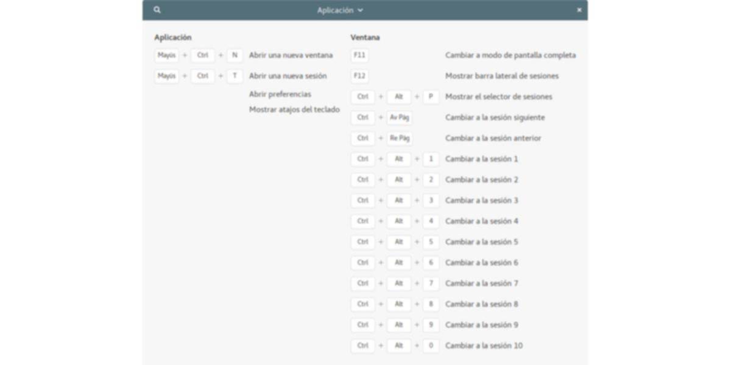Click 'Abrir una nueva ventana' label
The width and height of the screenshot is (731, 365).
pos(291,55)
